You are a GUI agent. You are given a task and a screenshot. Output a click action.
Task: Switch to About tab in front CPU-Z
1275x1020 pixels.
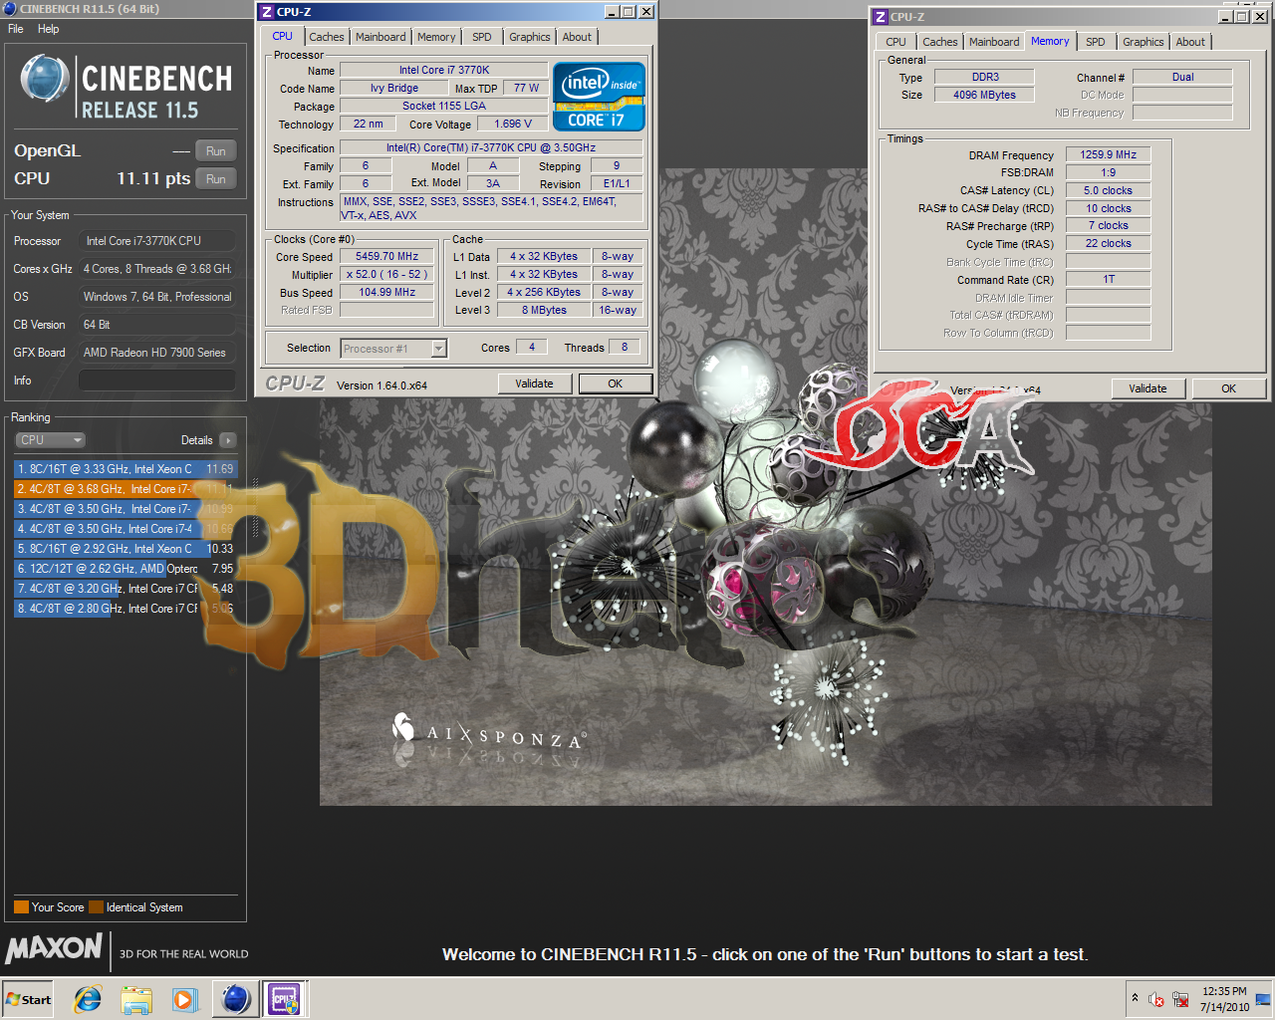577,37
